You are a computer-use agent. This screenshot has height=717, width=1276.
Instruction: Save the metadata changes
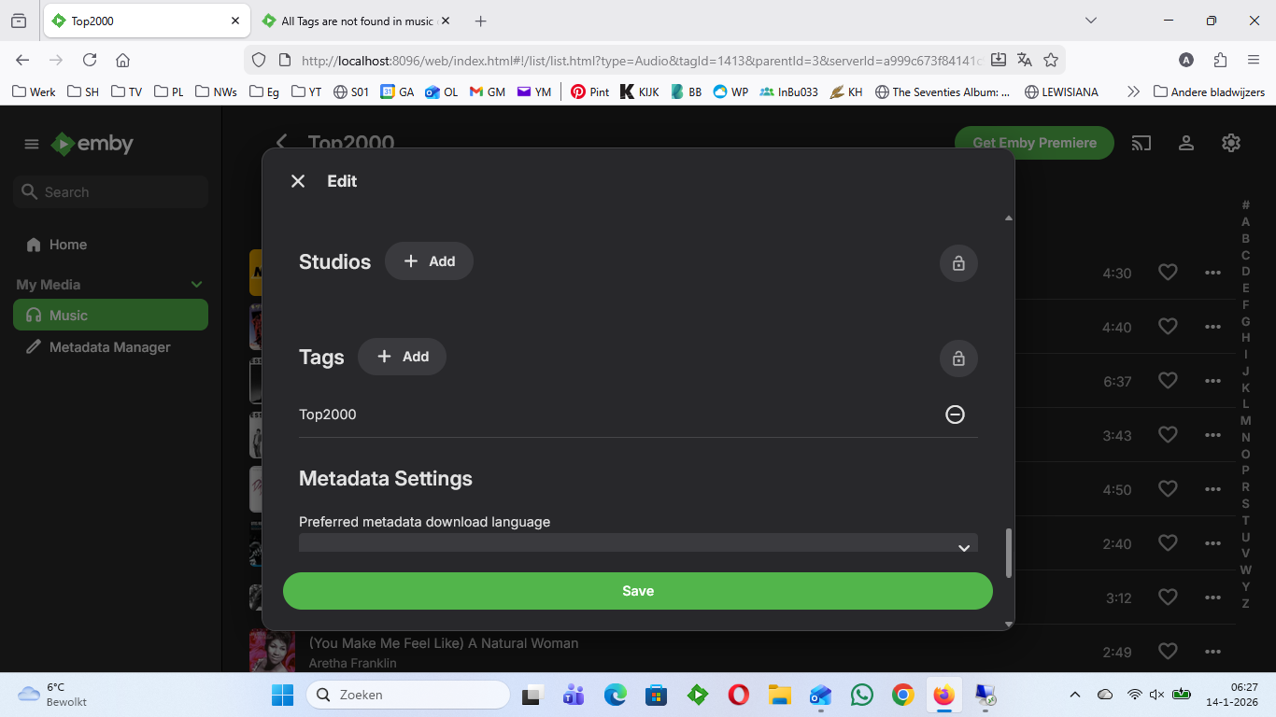pos(638,591)
